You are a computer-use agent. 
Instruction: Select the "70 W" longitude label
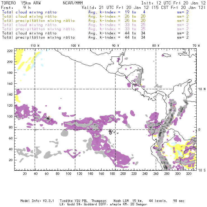click(196, 46)
